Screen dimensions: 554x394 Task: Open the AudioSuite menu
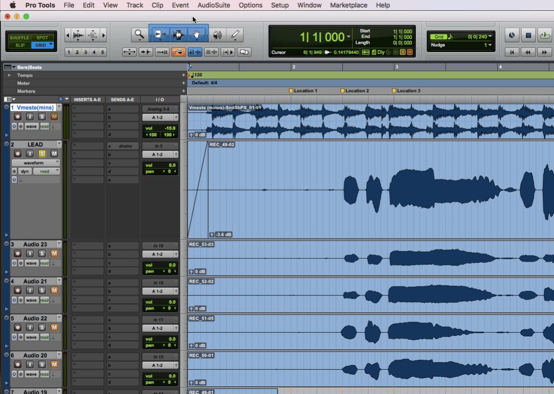point(214,5)
